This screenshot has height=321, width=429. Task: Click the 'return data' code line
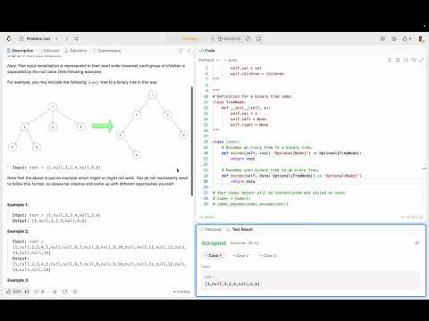242,181
